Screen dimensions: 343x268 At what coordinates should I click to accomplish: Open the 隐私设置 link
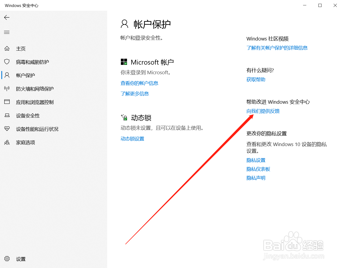coord(256,160)
